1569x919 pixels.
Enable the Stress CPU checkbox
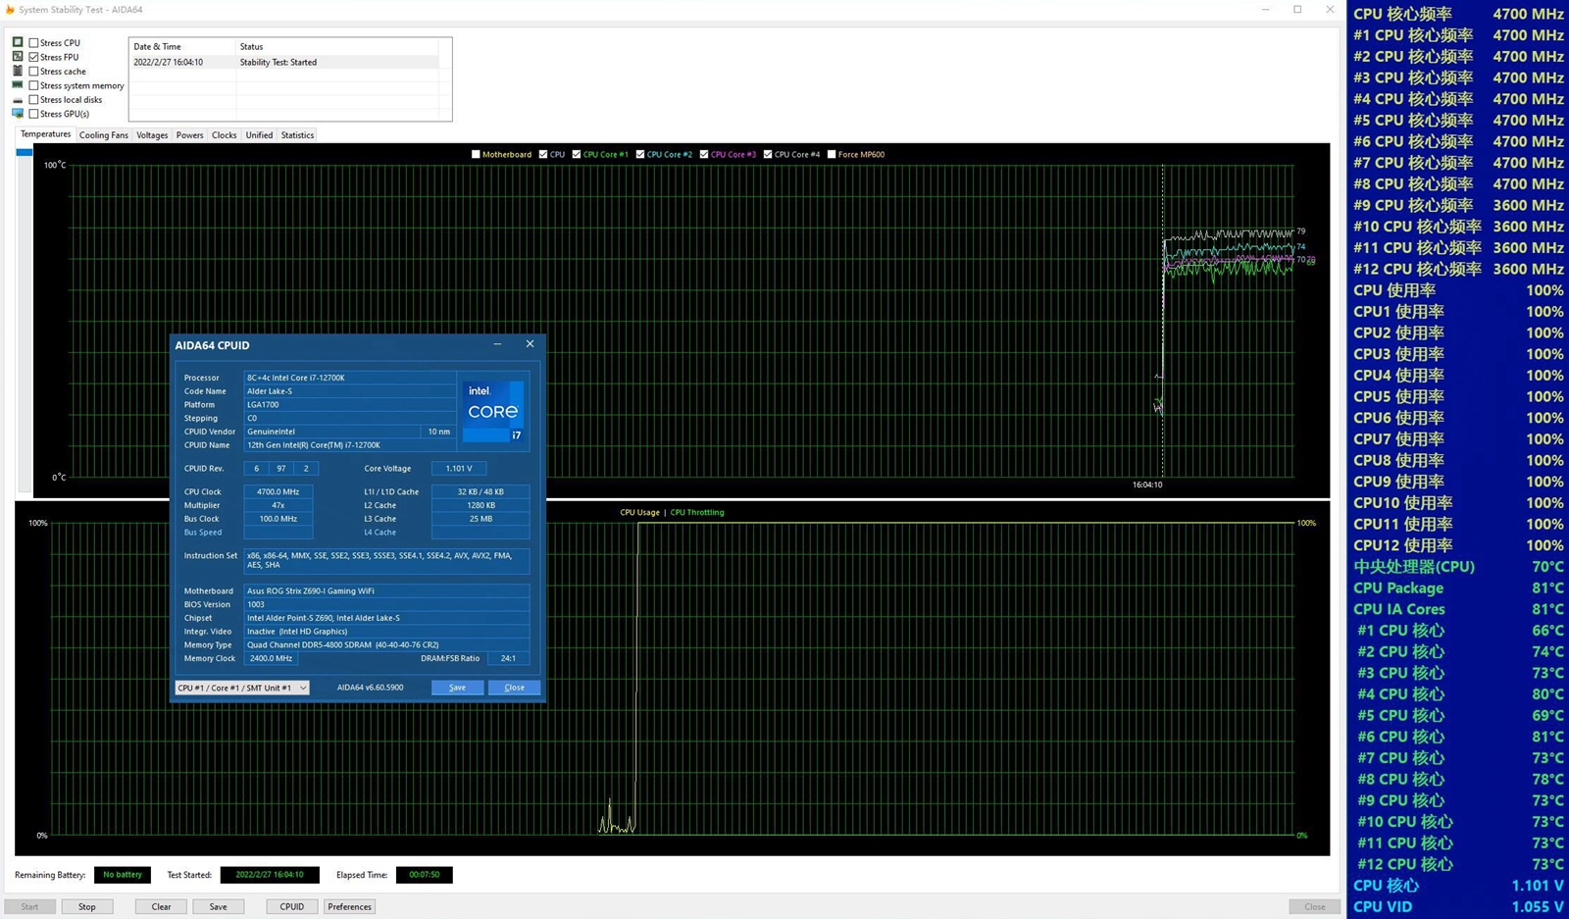(34, 43)
